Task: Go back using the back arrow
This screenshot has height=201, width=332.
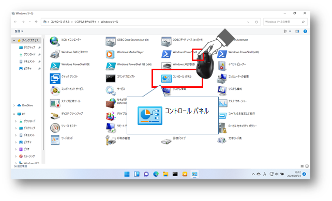Action: click(16, 22)
